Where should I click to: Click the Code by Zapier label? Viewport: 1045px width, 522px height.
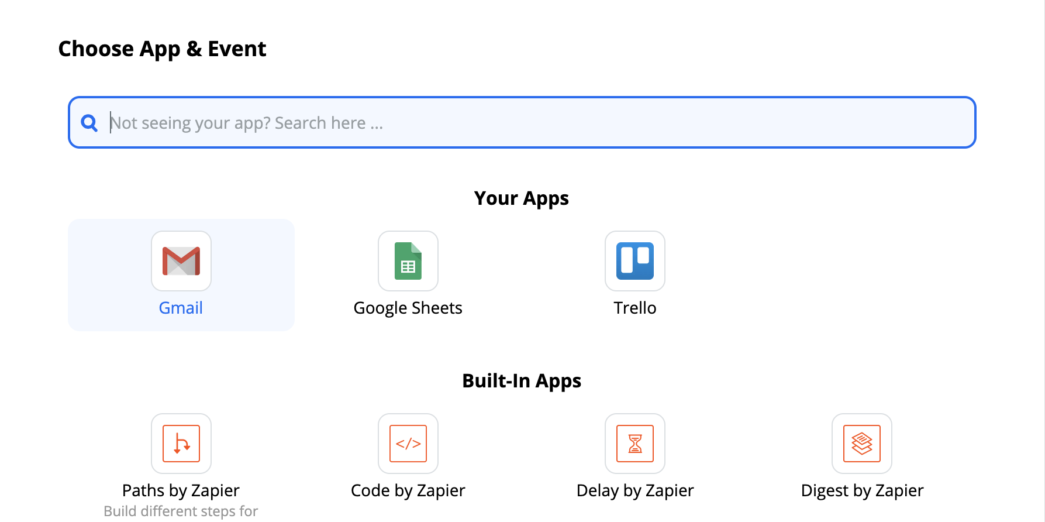point(408,490)
